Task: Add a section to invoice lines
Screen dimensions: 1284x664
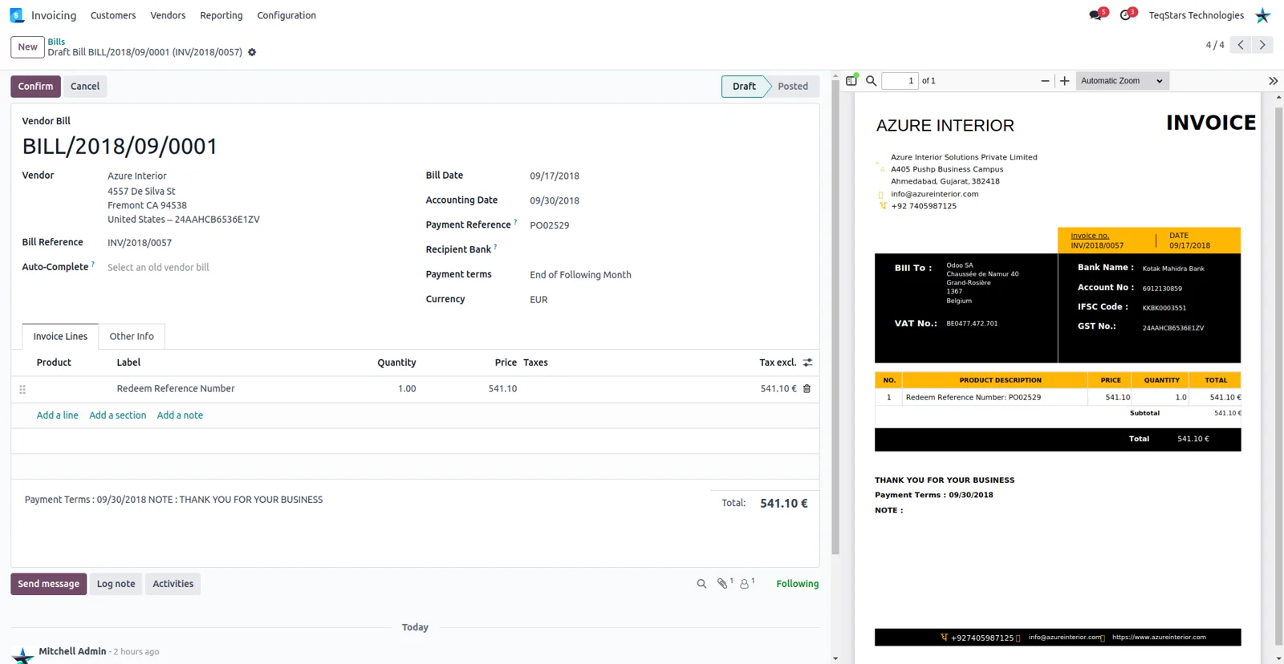Action: (x=118, y=415)
